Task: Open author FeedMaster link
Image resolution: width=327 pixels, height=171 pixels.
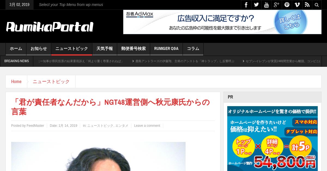Action: tap(35, 126)
